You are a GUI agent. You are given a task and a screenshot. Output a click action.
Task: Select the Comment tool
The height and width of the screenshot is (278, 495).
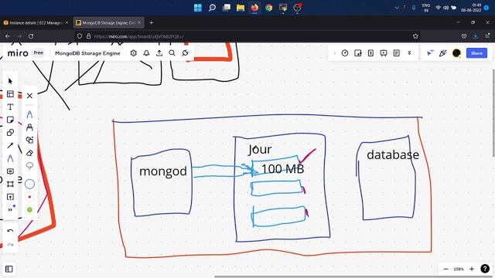10,171
